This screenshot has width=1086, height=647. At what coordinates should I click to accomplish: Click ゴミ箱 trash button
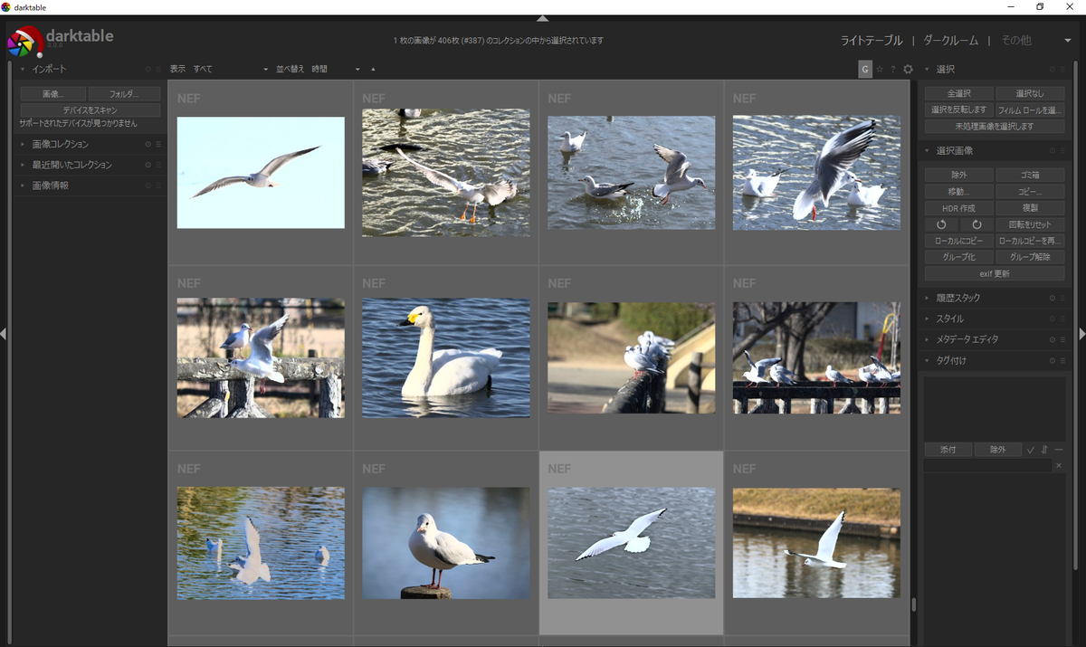pos(1030,175)
